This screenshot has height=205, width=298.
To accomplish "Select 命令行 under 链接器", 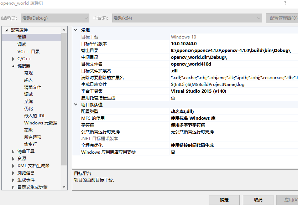I will 31,144.
